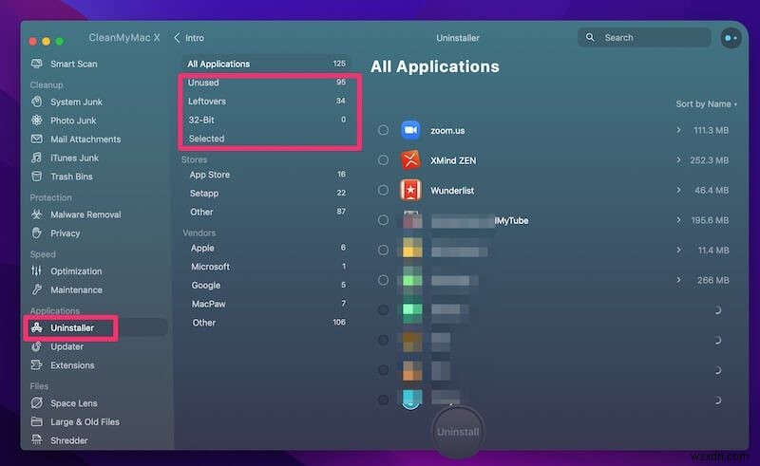
Task: Open Smart Scan icon in sidebar
Action: [x=36, y=64]
